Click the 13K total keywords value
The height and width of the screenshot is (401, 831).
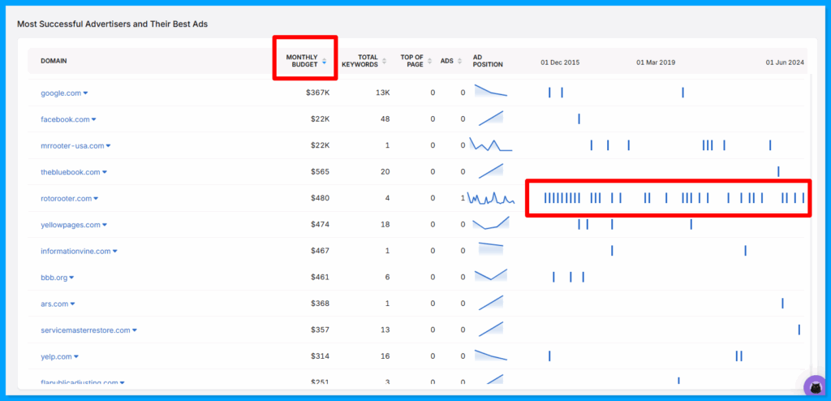coord(383,93)
